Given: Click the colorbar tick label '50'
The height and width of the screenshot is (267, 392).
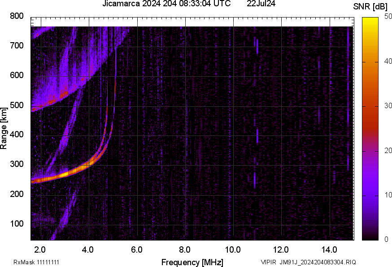Looking at the screenshot, I should 388,17.
